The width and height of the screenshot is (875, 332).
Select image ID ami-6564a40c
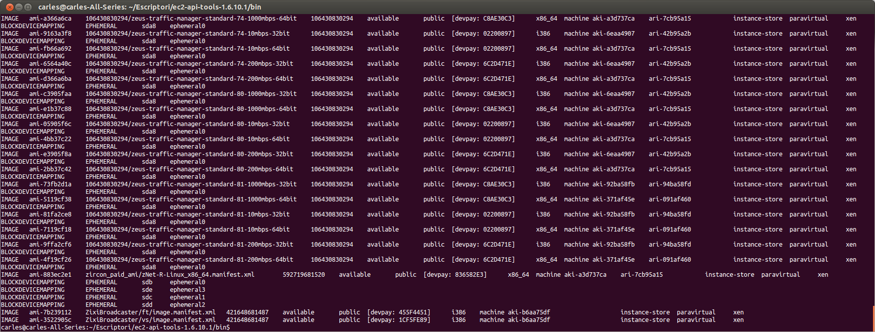[x=50, y=64]
